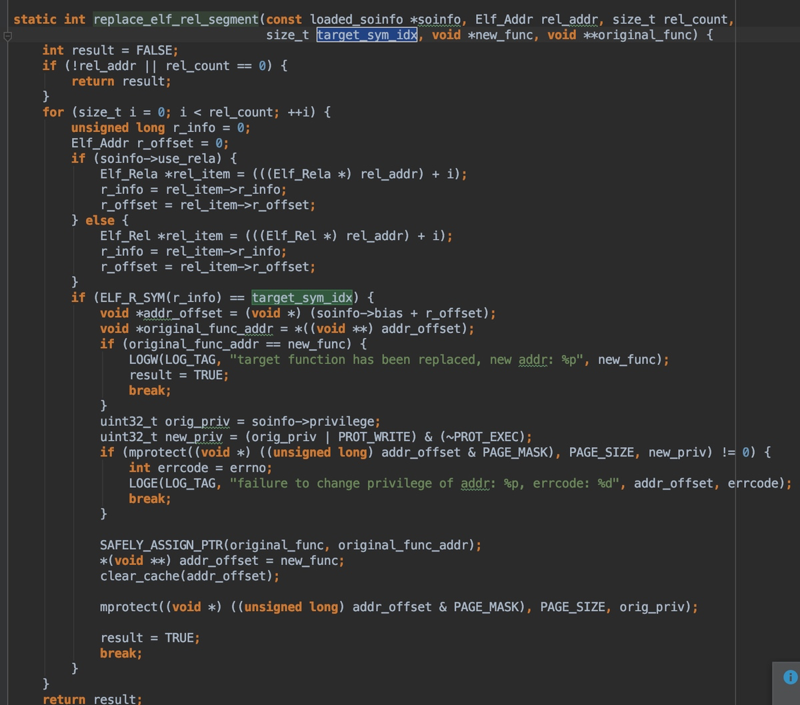
Task: Click the static keyword
Action: pyautogui.click(x=35, y=19)
